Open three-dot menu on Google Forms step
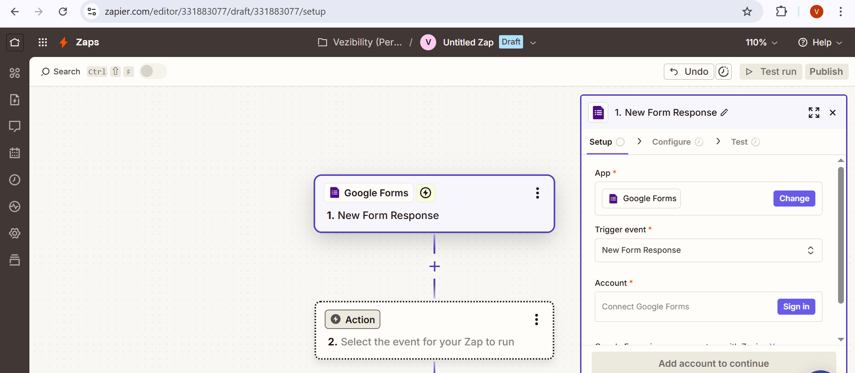This screenshot has width=855, height=373. [x=537, y=193]
